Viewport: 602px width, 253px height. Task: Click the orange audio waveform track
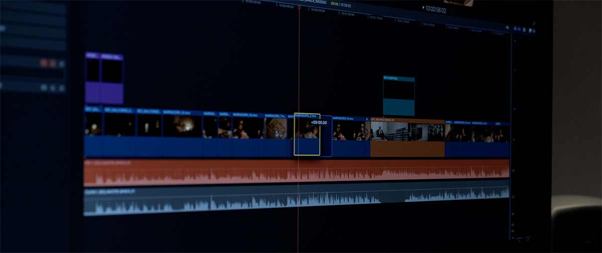pyautogui.click(x=296, y=172)
